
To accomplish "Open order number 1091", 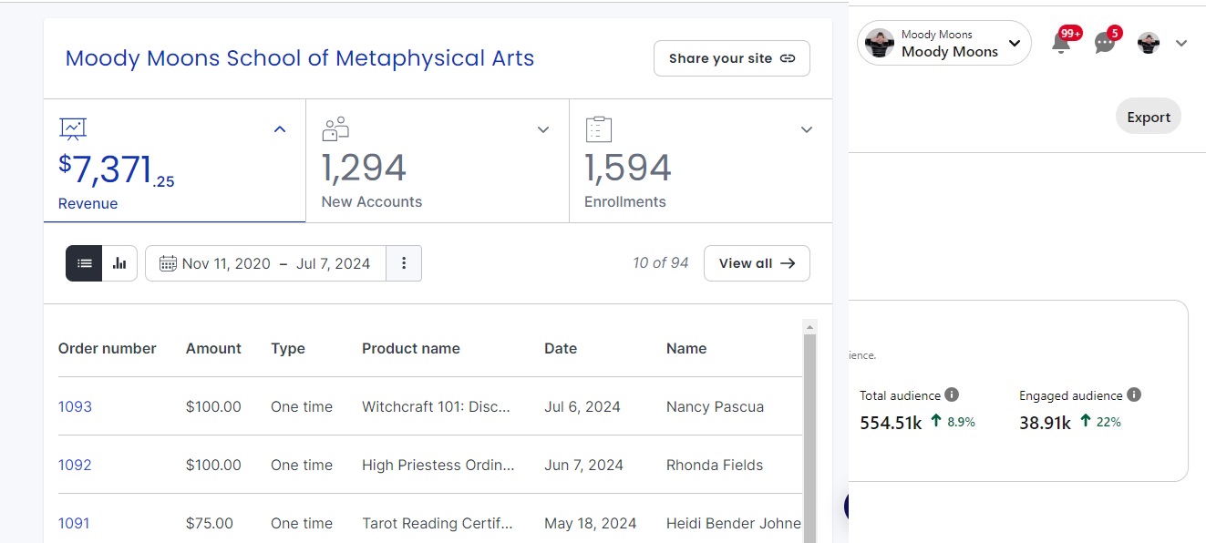I will point(74,523).
